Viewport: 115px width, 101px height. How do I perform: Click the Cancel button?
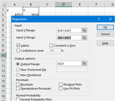(x=105, y=34)
